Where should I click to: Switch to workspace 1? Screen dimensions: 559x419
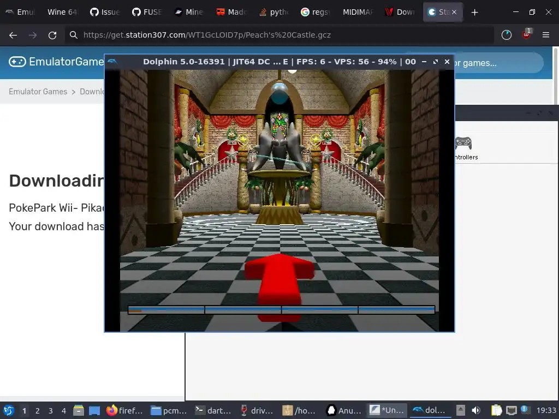coord(24,411)
